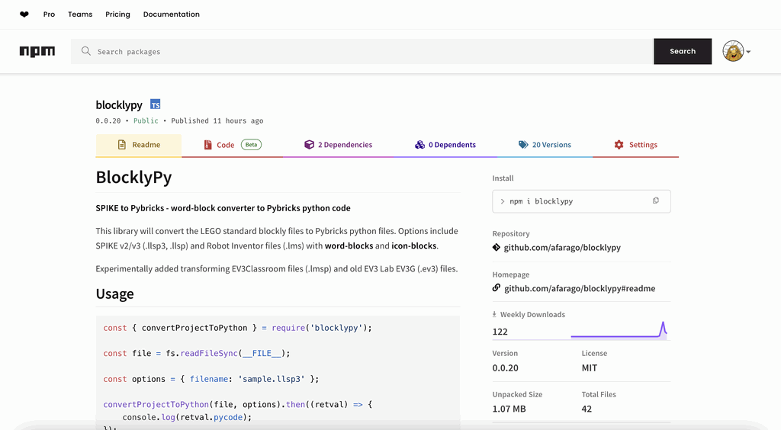
Task: Click the homepage link chain icon
Action: tap(497, 288)
